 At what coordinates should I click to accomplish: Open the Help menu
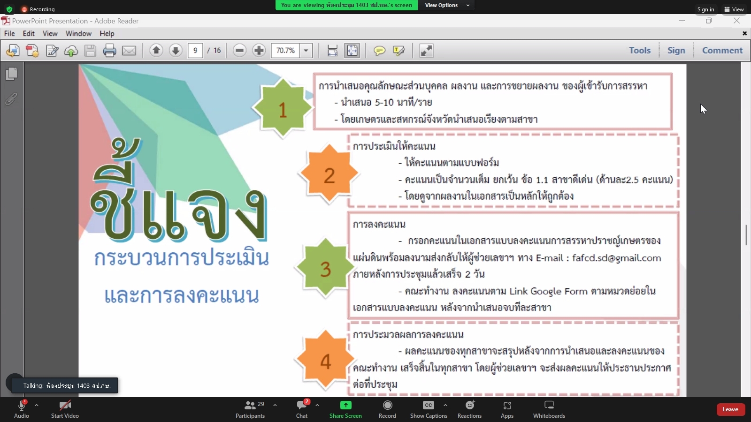[107, 34]
